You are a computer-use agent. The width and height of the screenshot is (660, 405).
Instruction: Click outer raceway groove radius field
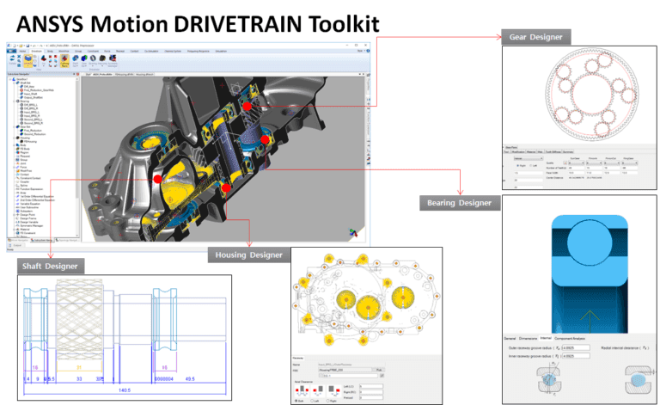click(576, 347)
